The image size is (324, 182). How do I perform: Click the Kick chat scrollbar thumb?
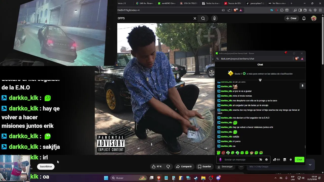pyautogui.click(x=305, y=147)
